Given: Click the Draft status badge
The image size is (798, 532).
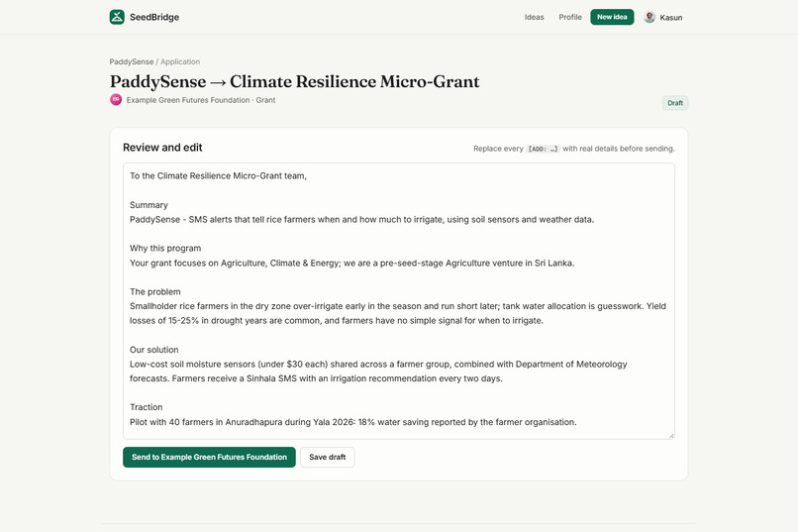Looking at the screenshot, I should click(x=675, y=103).
